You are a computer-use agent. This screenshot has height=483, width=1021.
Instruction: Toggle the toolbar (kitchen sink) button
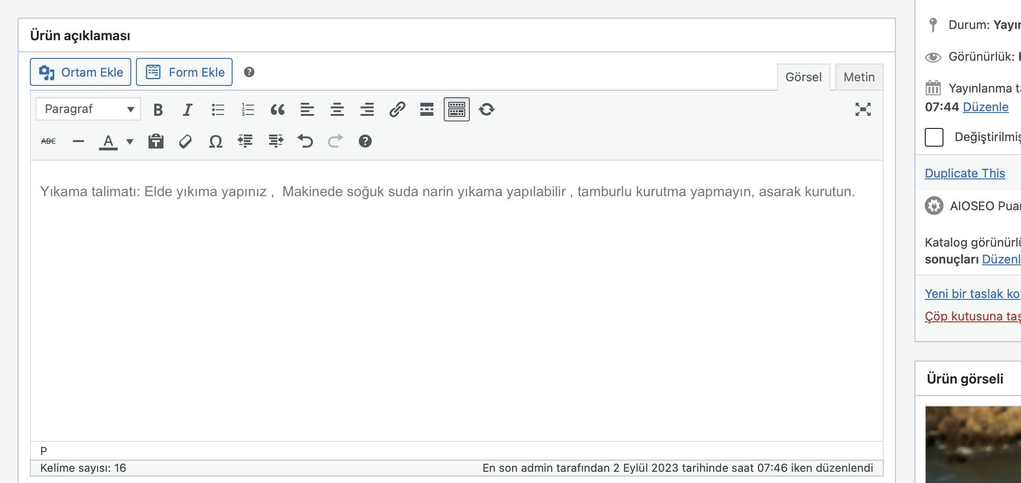point(457,109)
